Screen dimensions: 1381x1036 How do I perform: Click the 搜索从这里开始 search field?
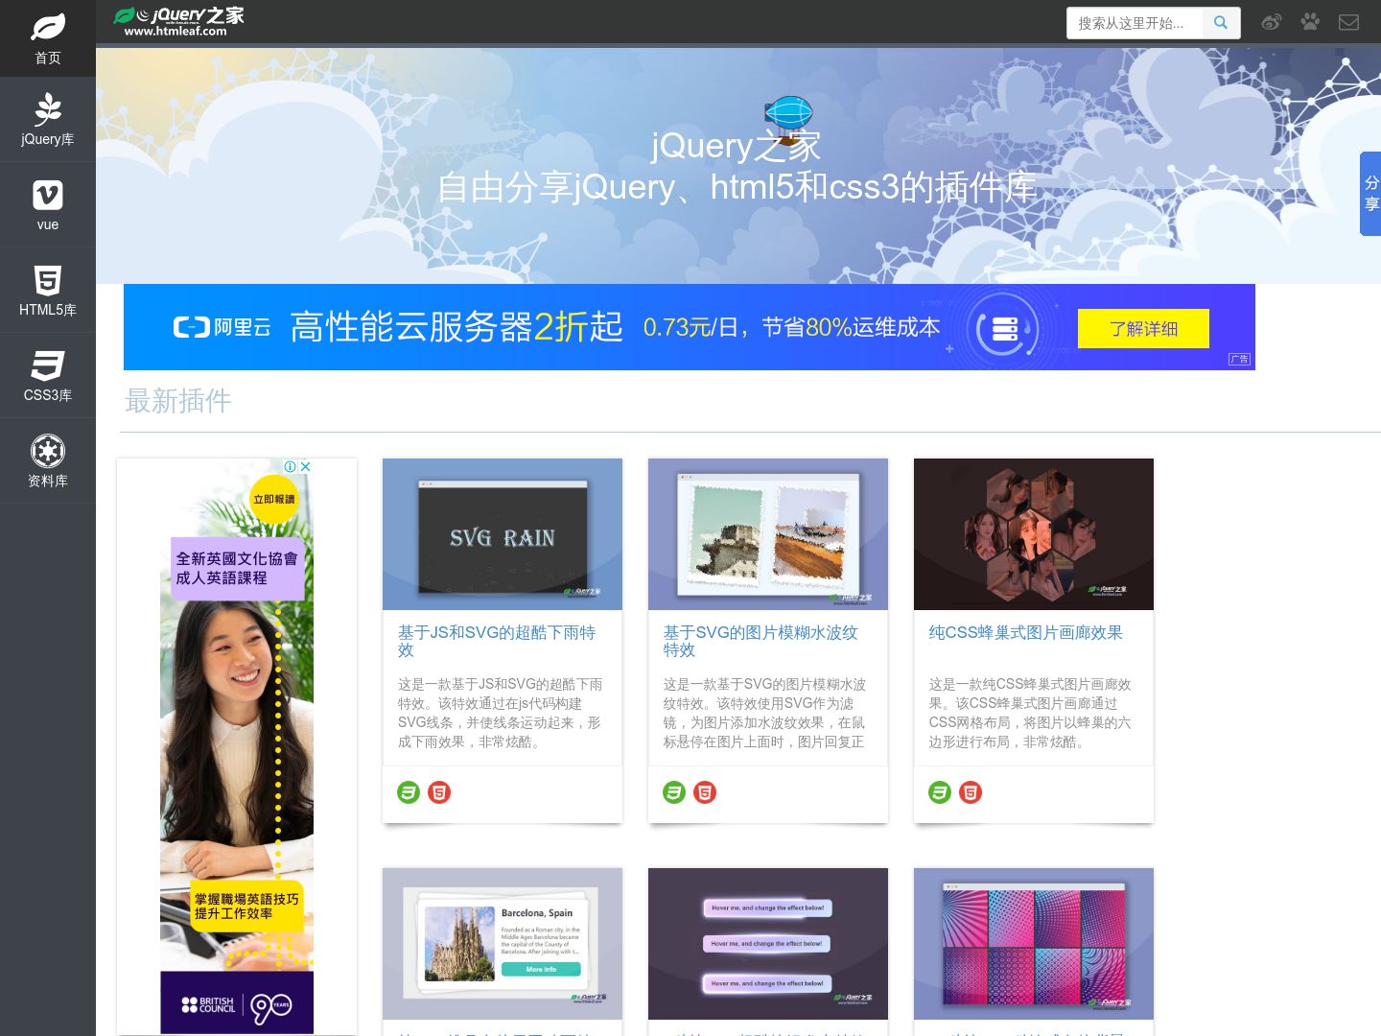tap(1135, 23)
